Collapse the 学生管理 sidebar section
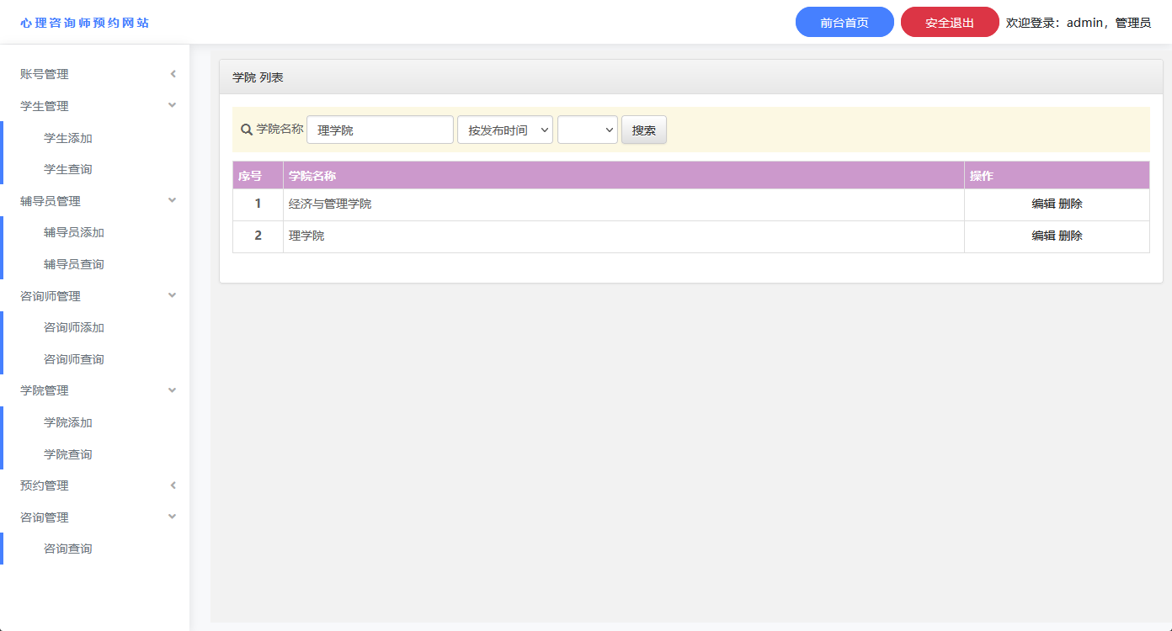Image resolution: width=1172 pixels, height=631 pixels. click(95, 106)
